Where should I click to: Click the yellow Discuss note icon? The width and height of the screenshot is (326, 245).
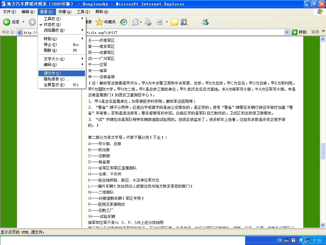(x=174, y=22)
